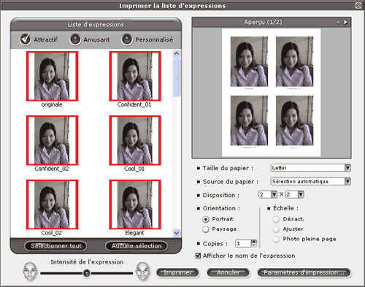Screen dimensions: 365x287
Task: Click the intense face icon right of slider
Action: click(x=142, y=272)
